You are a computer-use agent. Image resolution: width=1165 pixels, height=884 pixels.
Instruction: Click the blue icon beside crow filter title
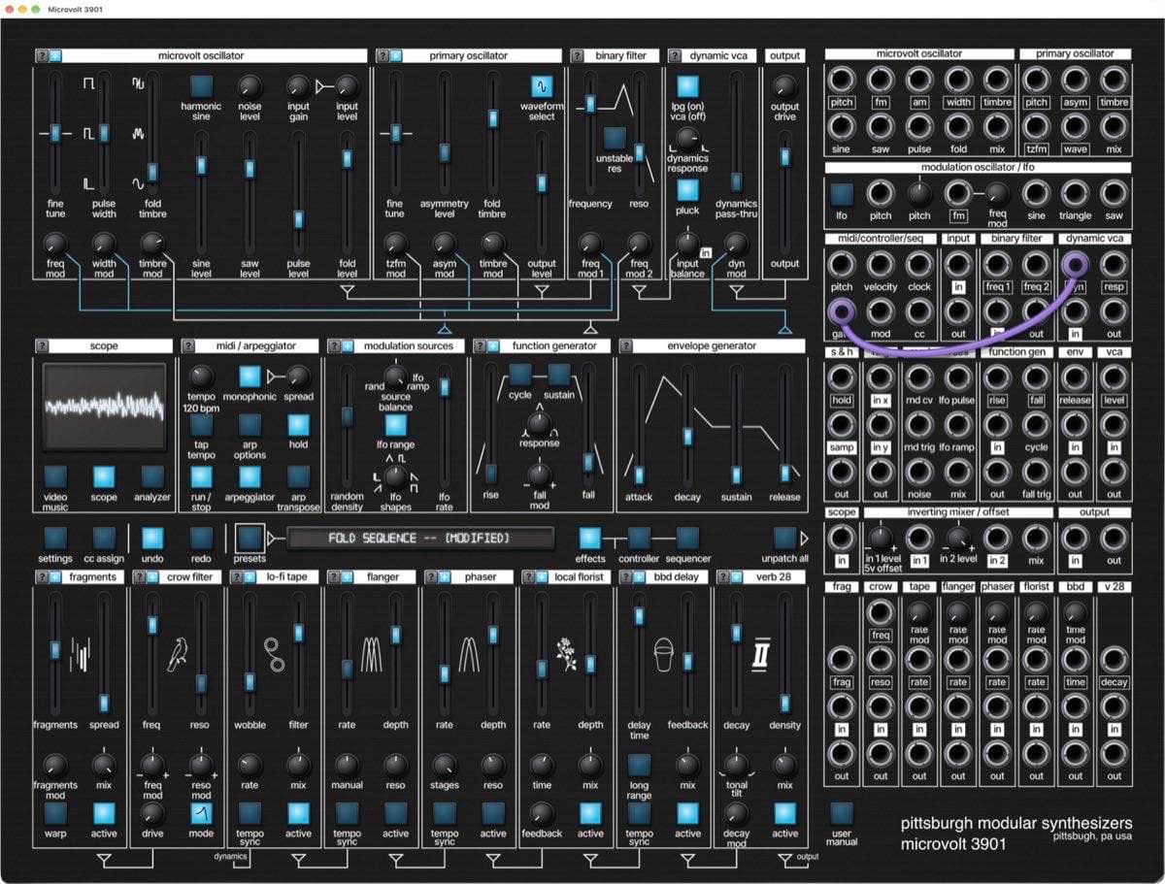(x=151, y=577)
